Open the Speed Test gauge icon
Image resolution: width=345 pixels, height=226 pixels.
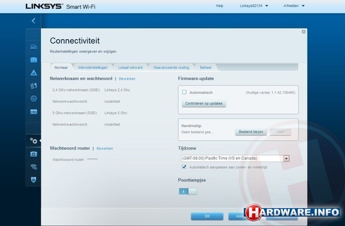pyautogui.click(x=34, y=98)
